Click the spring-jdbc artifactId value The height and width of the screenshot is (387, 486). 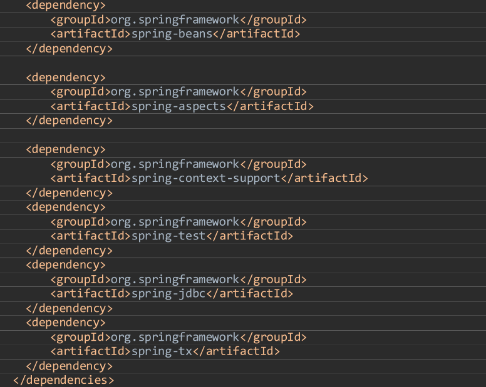[x=168, y=294]
